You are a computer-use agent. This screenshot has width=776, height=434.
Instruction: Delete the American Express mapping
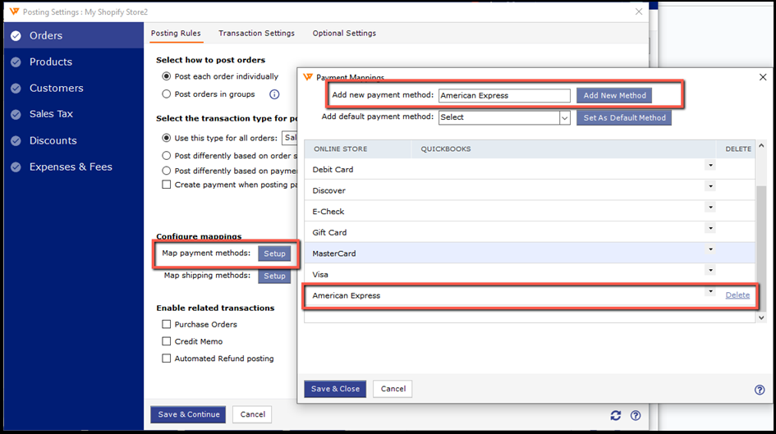point(737,295)
